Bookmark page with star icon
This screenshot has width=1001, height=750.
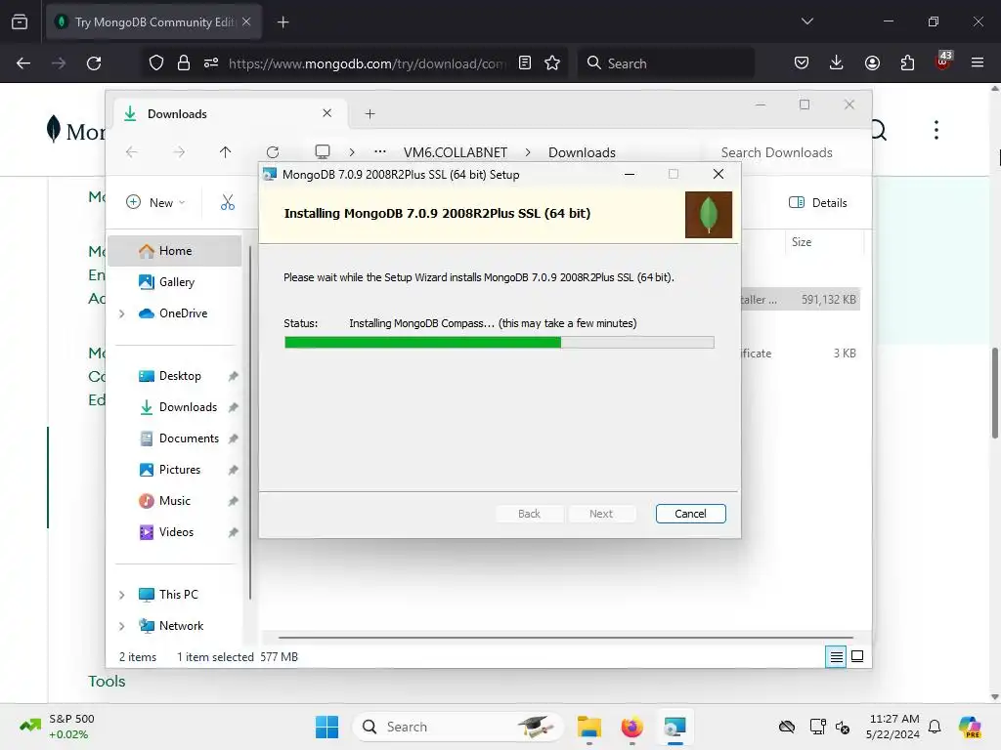click(552, 63)
